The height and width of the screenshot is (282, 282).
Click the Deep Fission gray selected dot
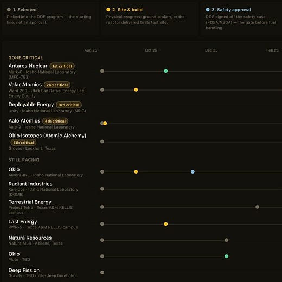coord(102,272)
